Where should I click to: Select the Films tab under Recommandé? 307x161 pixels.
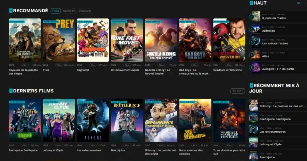(55, 11)
